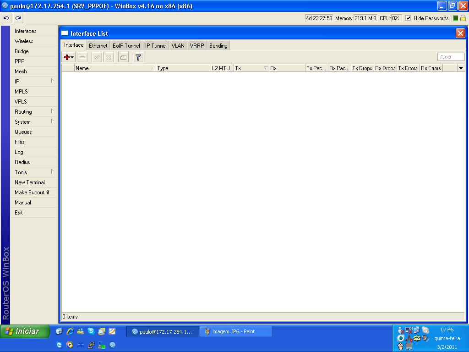
Task: Click the '0 items' status bar text
Action: point(70,316)
